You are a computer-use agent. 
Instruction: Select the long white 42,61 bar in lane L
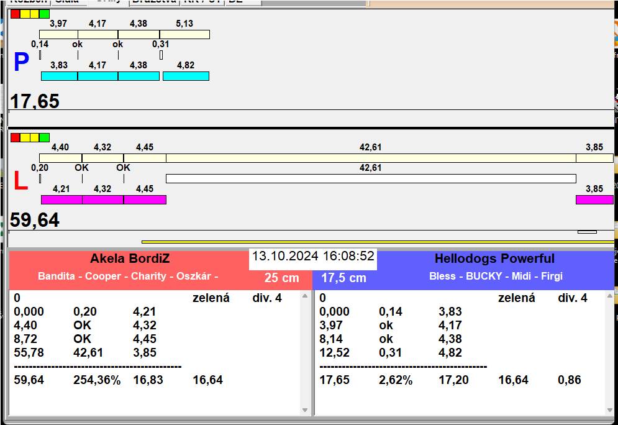pyautogui.click(x=371, y=179)
